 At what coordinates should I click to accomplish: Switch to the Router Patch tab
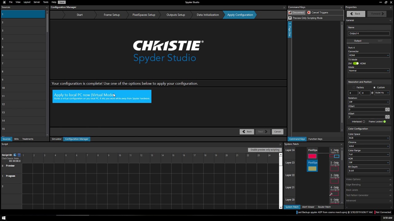324,207
